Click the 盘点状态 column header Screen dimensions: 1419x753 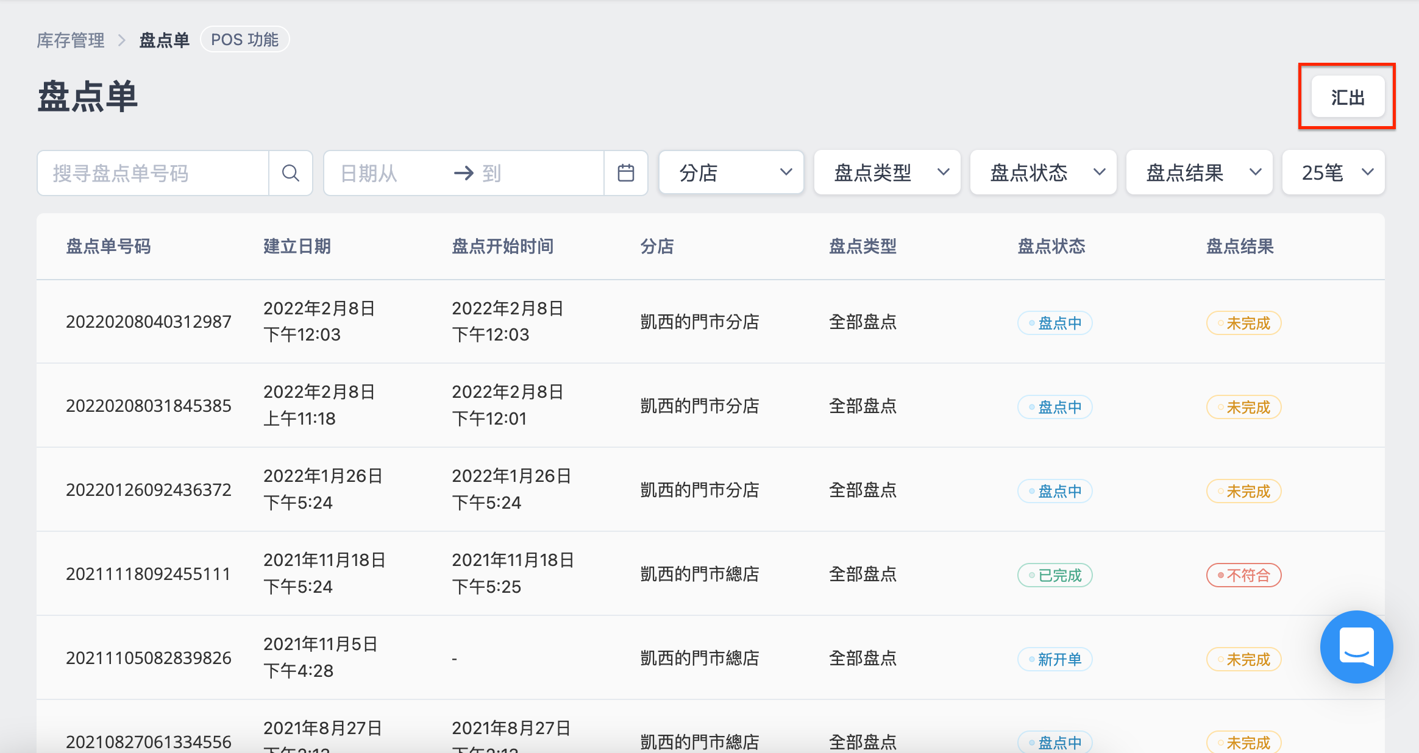[1051, 246]
